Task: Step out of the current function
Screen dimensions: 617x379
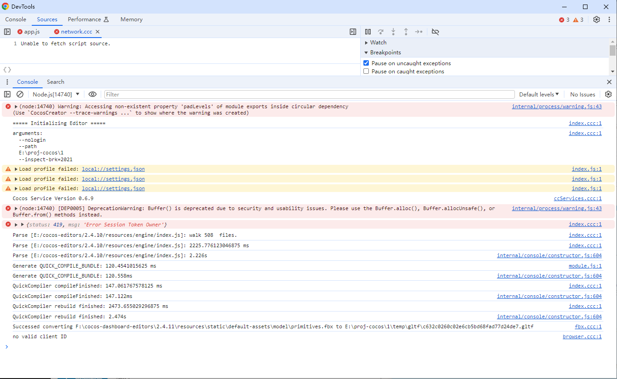Action: (406, 32)
